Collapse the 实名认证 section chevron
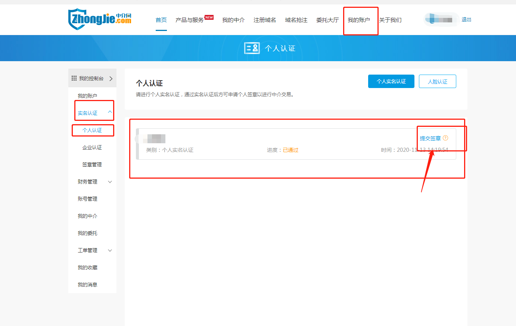The height and width of the screenshot is (326, 516). click(110, 112)
